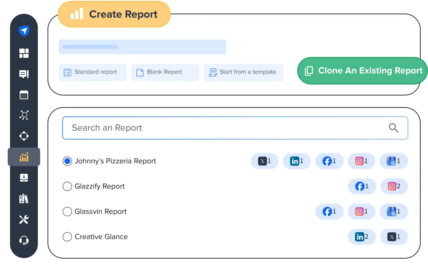Choose the Standard report option
428x271 pixels.
[92, 72]
